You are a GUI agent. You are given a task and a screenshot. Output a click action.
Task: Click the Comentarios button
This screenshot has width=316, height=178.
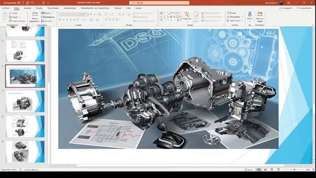[x=304, y=8]
